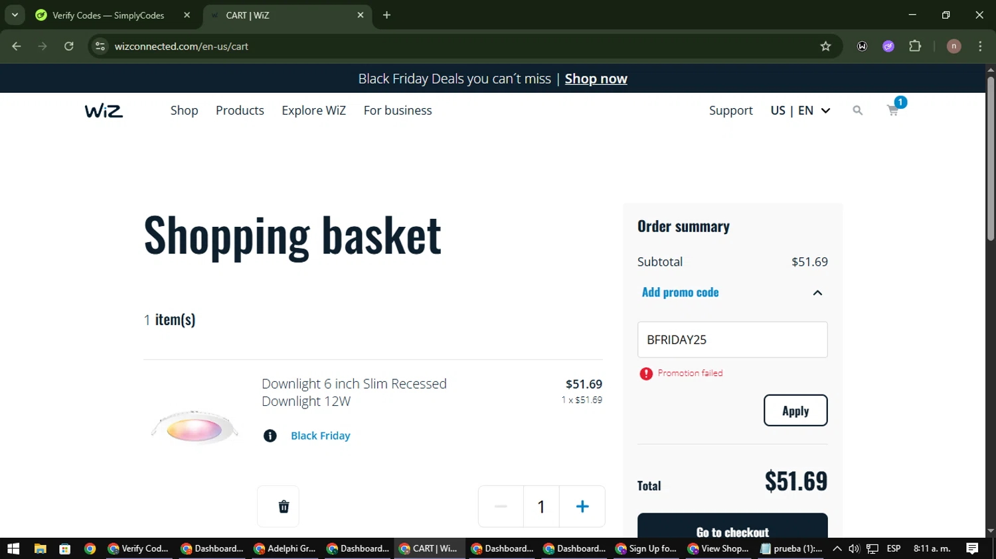Image resolution: width=996 pixels, height=559 pixels.
Task: Open the Extensions puzzle icon
Action: 915,46
